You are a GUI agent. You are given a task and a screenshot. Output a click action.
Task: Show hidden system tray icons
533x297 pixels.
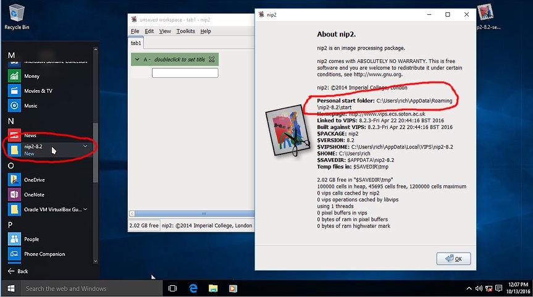[469, 288]
